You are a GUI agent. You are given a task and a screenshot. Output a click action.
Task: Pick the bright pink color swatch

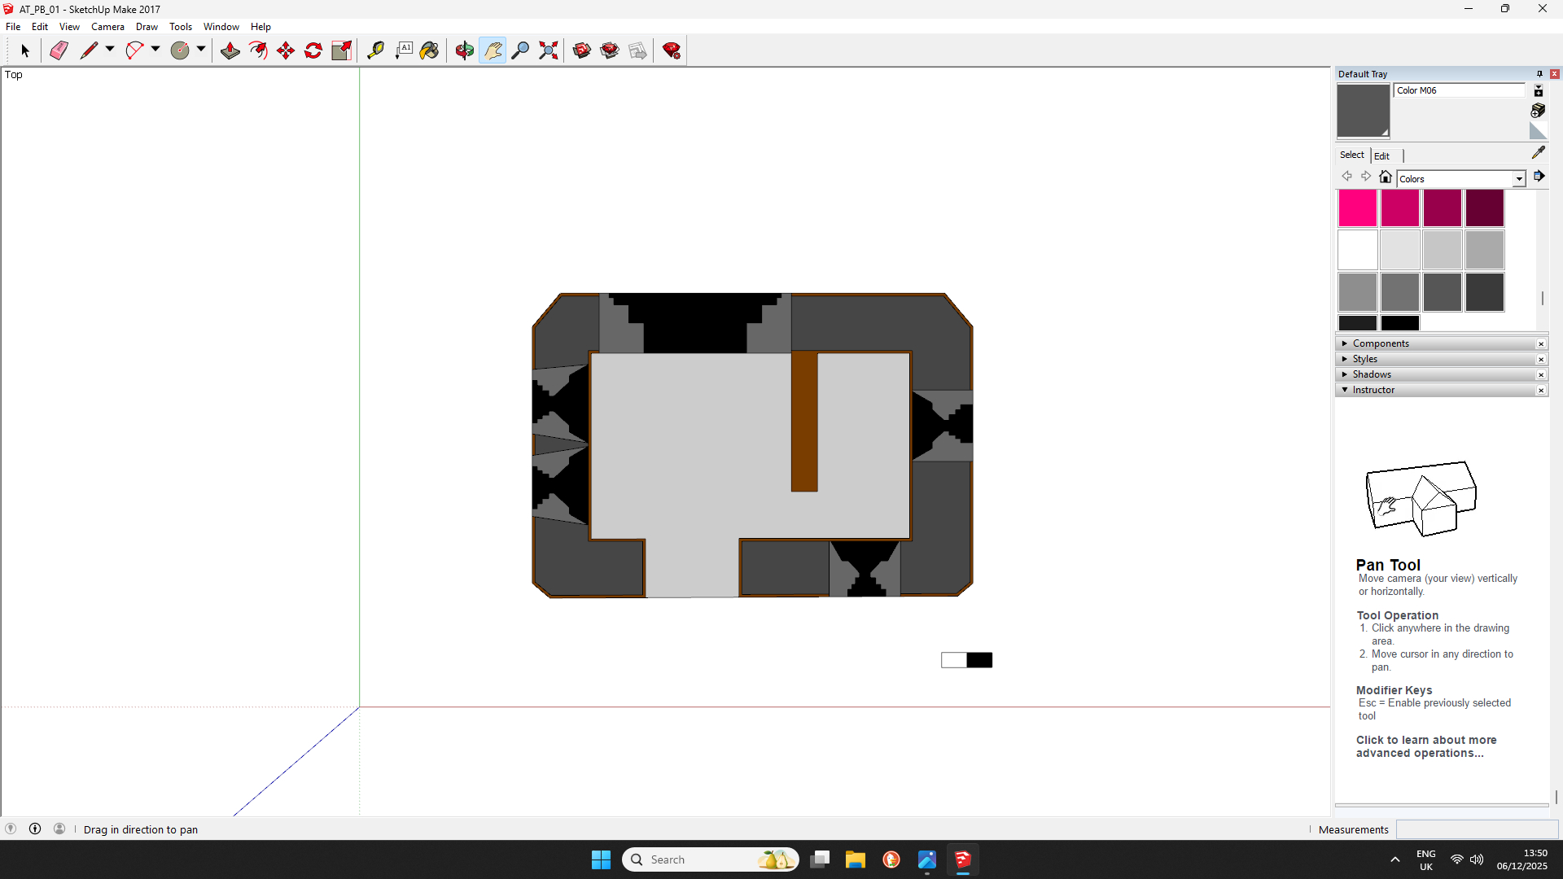[x=1357, y=208]
